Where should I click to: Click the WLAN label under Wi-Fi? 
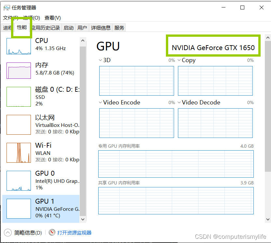(x=43, y=153)
